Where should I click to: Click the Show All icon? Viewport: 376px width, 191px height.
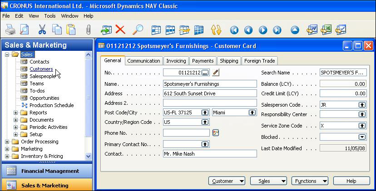point(199,30)
